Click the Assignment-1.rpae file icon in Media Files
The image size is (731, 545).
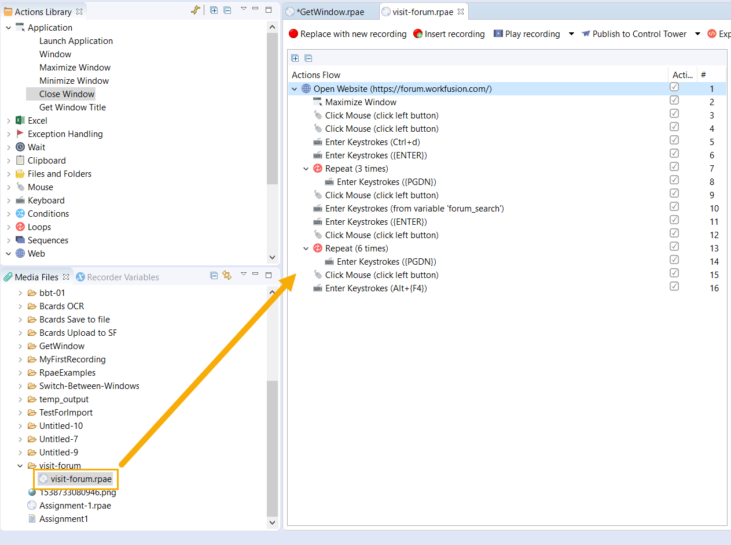pos(32,505)
